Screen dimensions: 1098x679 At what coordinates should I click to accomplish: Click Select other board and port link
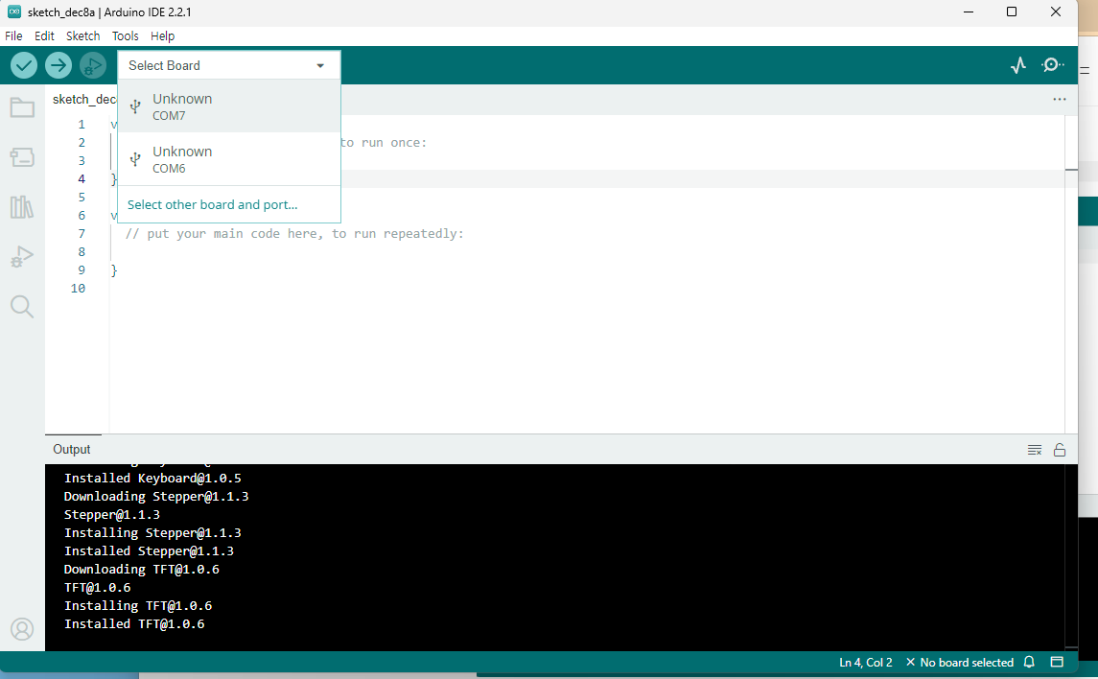(212, 205)
